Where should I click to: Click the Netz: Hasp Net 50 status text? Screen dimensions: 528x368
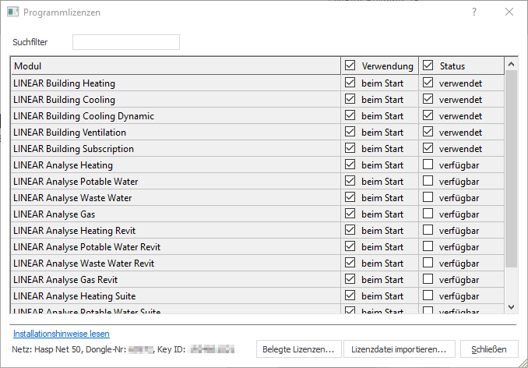(x=46, y=349)
